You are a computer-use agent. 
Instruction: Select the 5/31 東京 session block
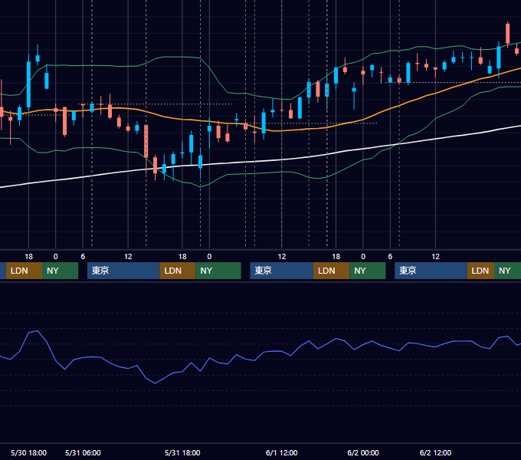point(123,271)
